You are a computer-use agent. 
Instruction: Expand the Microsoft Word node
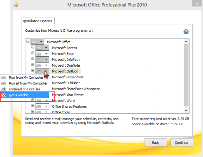[x=33, y=100]
